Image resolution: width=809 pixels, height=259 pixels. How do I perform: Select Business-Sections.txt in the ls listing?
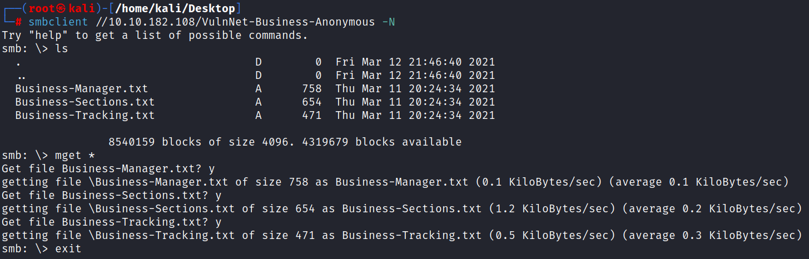tap(85, 102)
